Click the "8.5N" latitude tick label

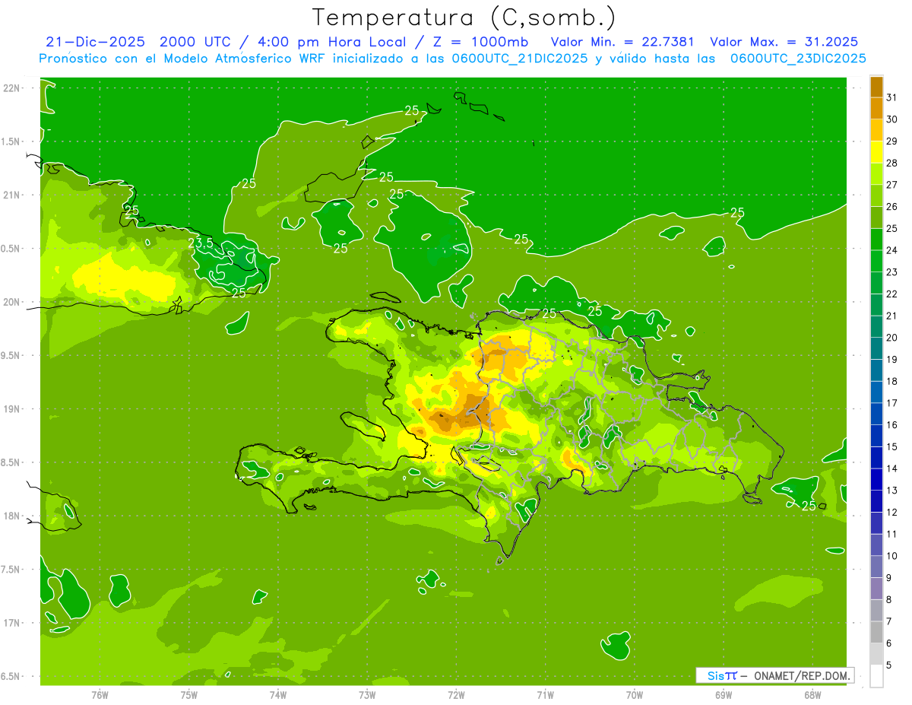[x=11, y=462]
